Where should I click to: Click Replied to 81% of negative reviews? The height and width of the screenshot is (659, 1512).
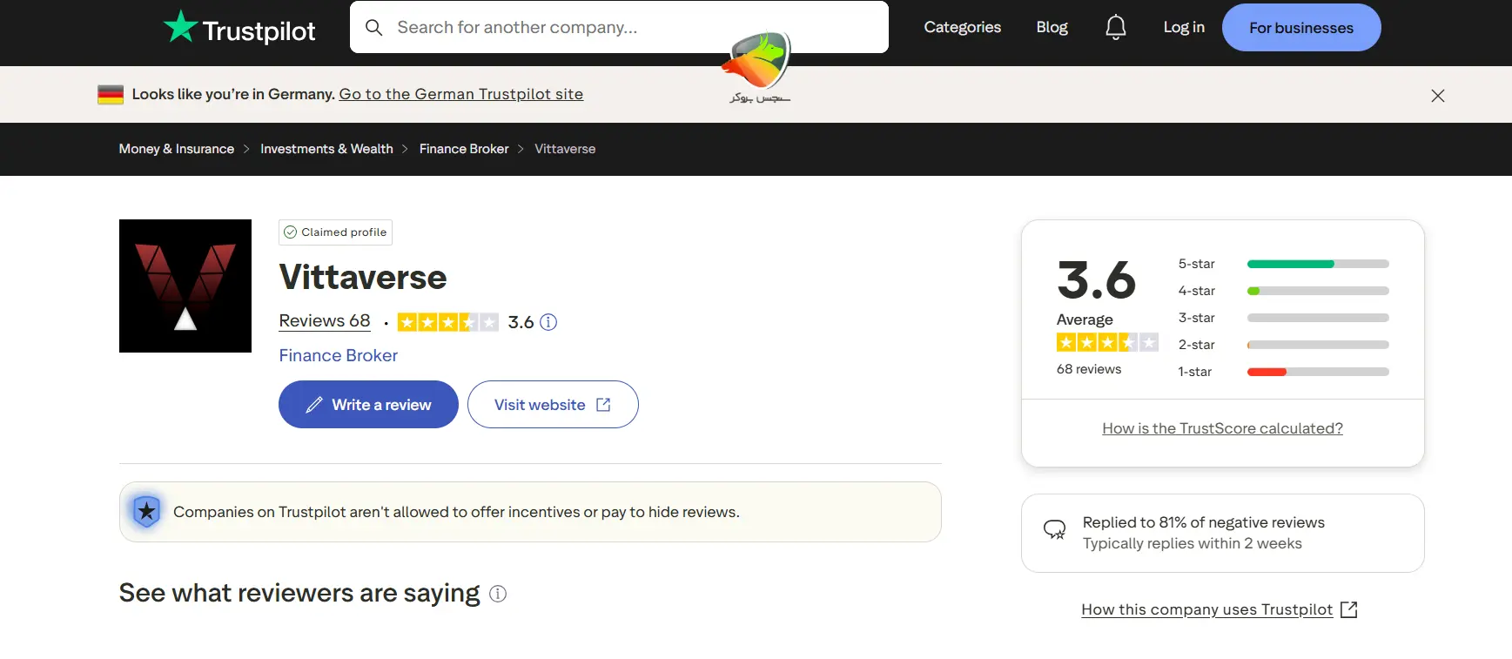click(x=1203, y=522)
